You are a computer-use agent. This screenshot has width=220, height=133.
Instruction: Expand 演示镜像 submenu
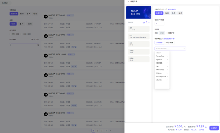pos(162,63)
